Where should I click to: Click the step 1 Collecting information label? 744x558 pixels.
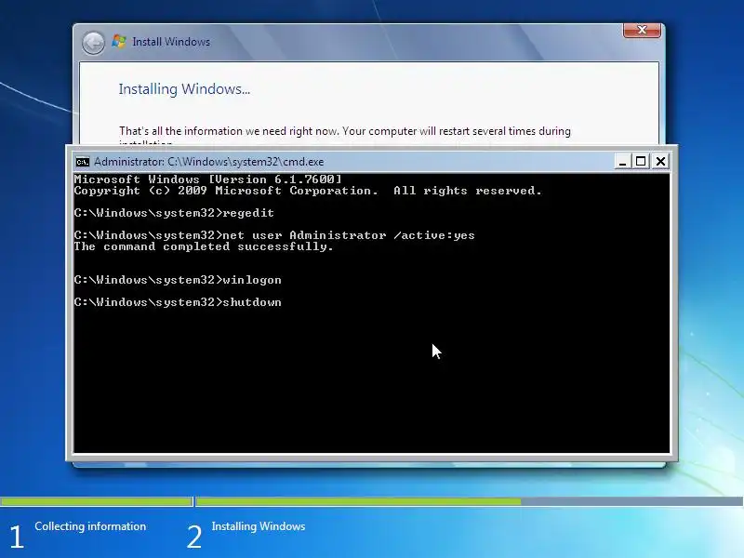[90, 526]
